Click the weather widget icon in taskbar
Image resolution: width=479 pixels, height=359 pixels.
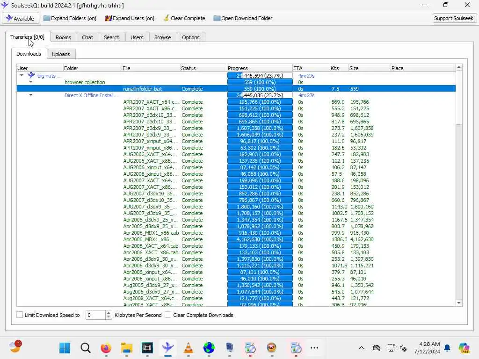pos(15,347)
